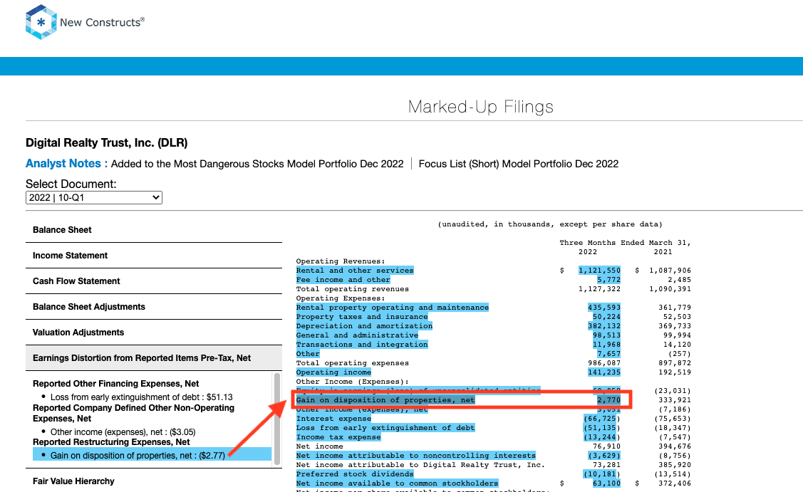Click highlighted Interest expense line
Viewport: 803px width, 492px height.
point(333,418)
